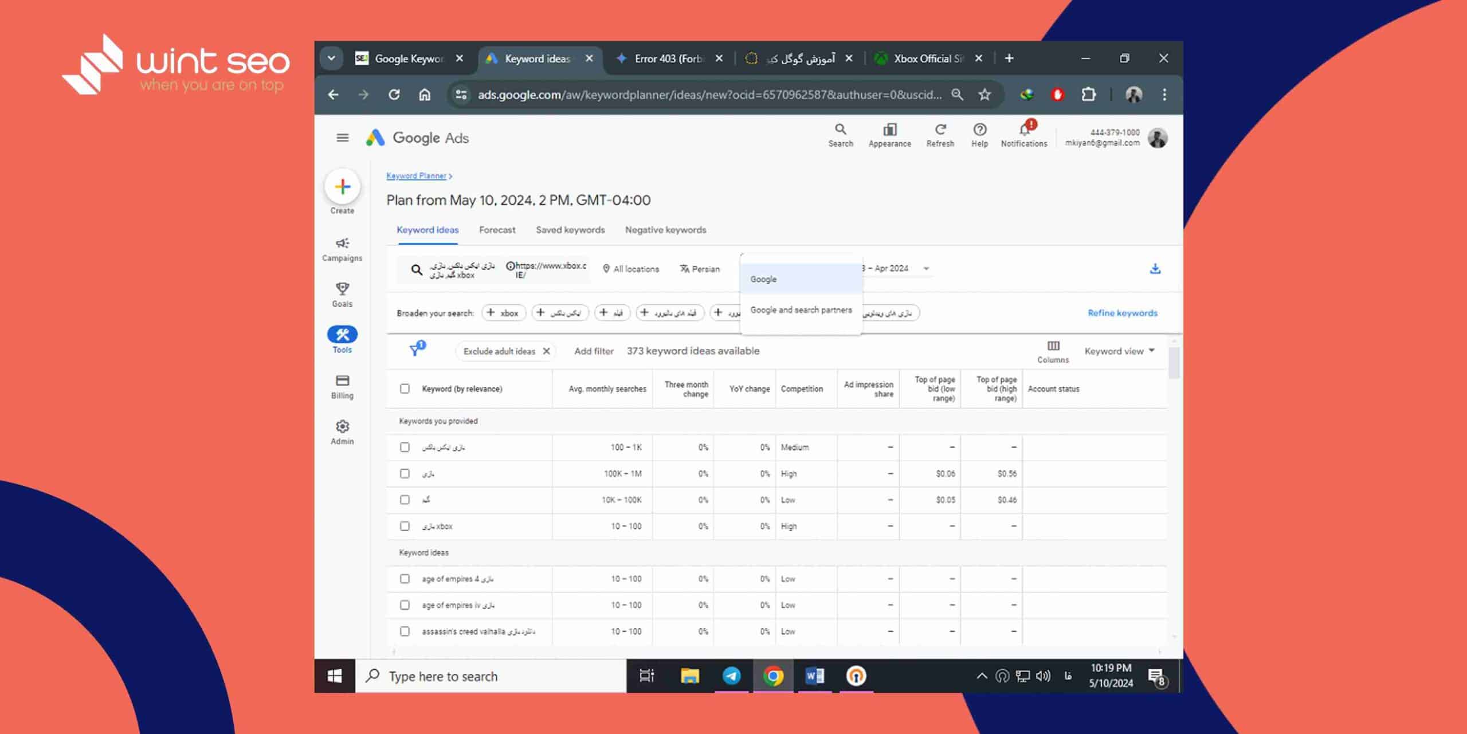Screen dimensions: 1467x734
Task: Switch to the Negative keywords tab
Action: click(x=666, y=229)
